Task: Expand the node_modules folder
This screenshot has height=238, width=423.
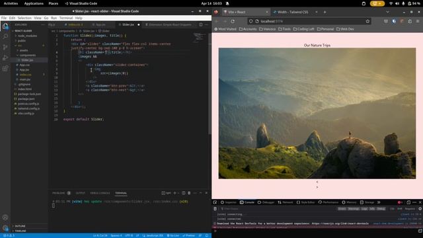Action: click(x=27, y=36)
